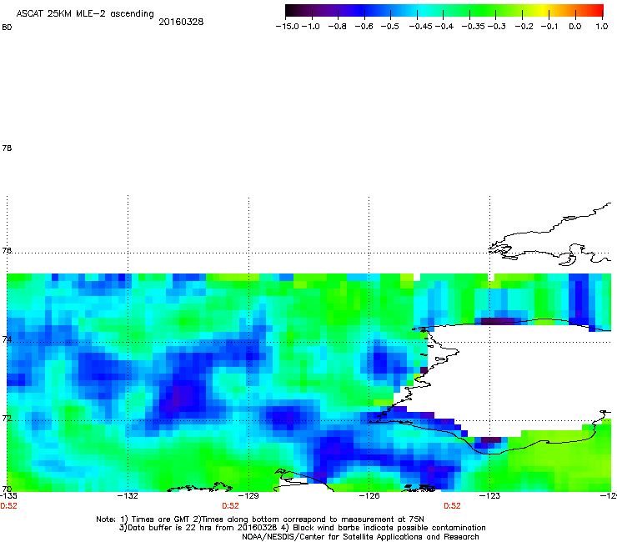
Task: Click the red 0:52 time beneath -135
Action: pos(8,506)
